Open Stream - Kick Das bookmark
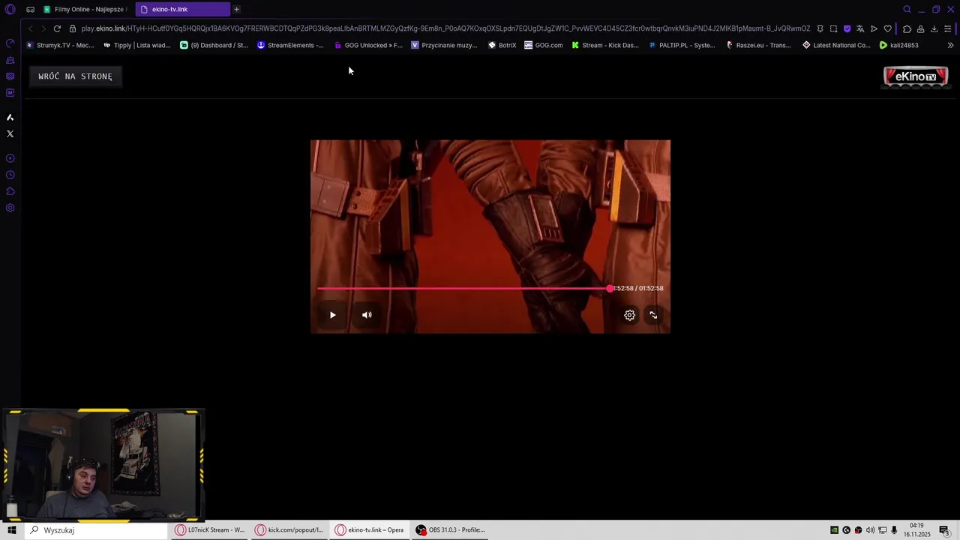Screen dimensions: 960x540 coord(605,45)
